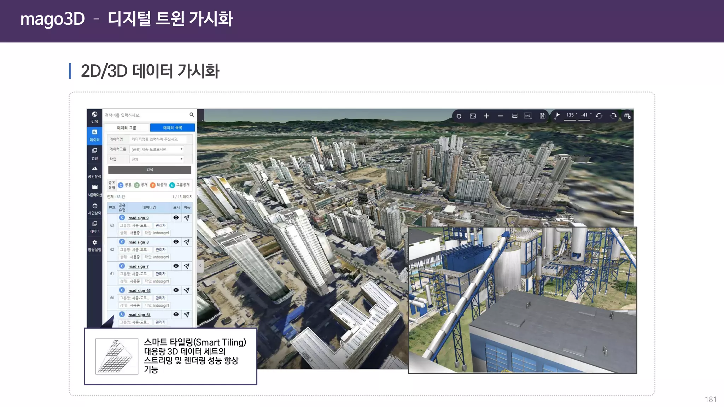Screen dimensions: 724x407
Task: Click the magnifier search icon
Action: click(x=191, y=115)
